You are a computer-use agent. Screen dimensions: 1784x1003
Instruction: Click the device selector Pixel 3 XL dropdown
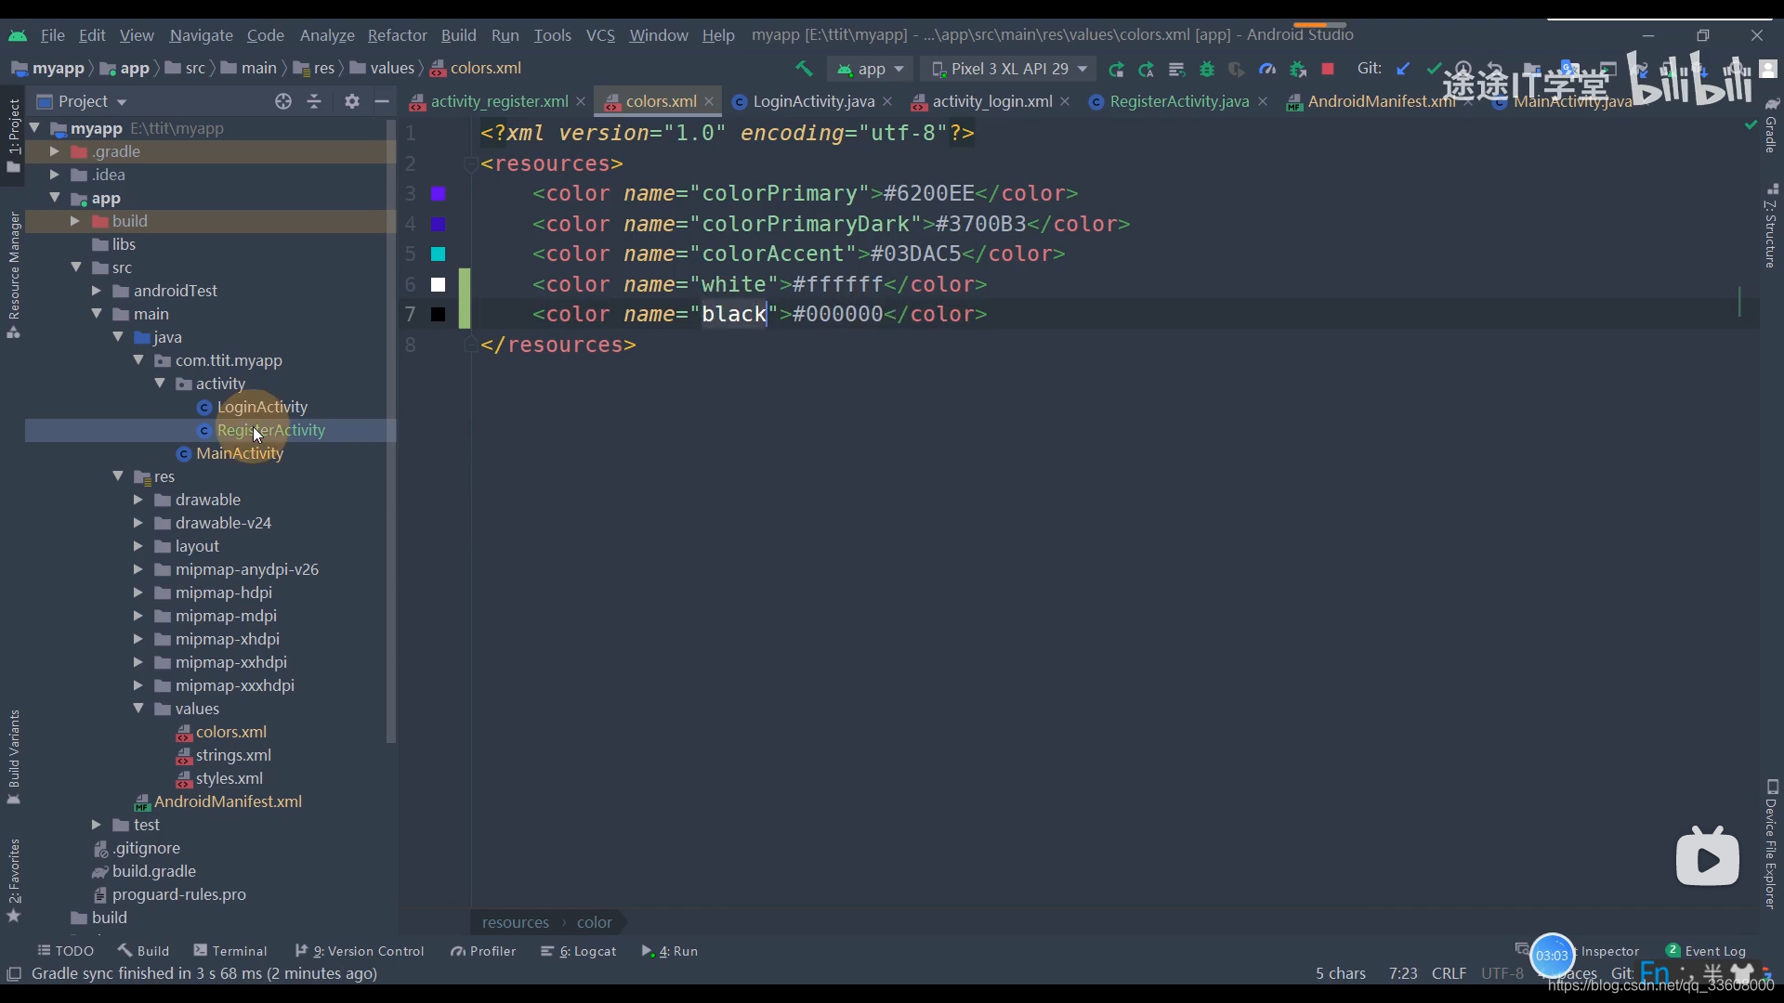click(1012, 69)
